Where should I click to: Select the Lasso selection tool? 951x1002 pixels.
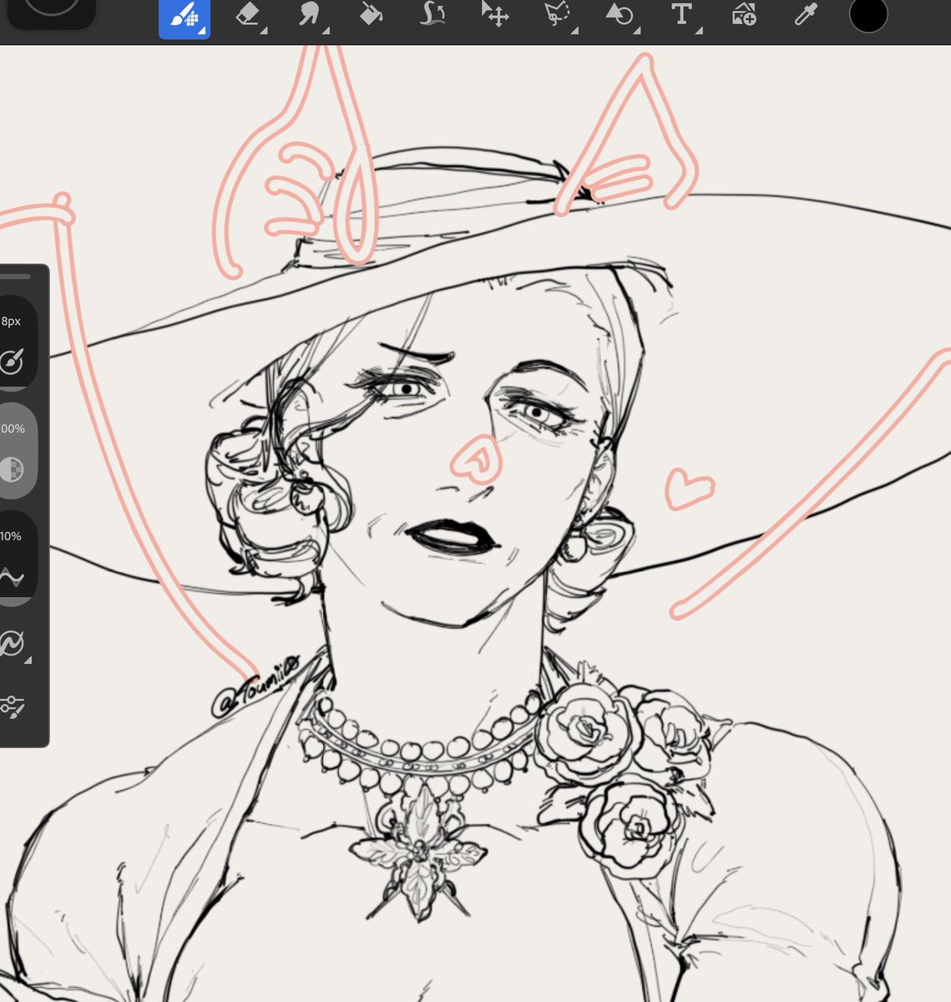[x=557, y=15]
